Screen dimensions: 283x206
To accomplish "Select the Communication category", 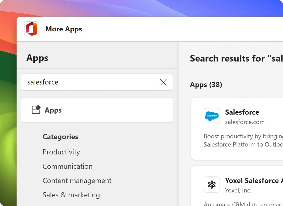I will (x=67, y=166).
